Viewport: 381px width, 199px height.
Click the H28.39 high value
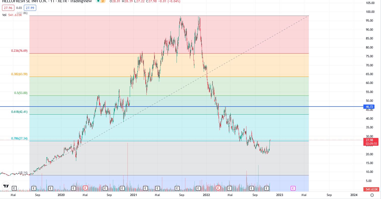(127, 1)
